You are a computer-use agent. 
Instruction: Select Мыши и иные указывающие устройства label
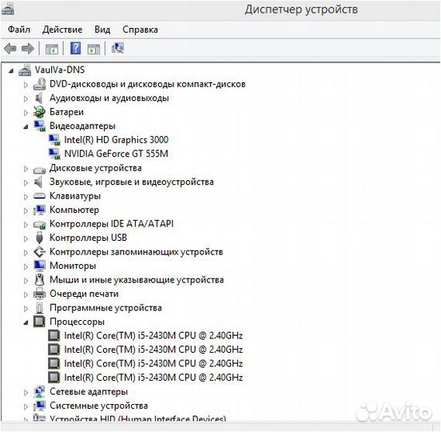137,280
